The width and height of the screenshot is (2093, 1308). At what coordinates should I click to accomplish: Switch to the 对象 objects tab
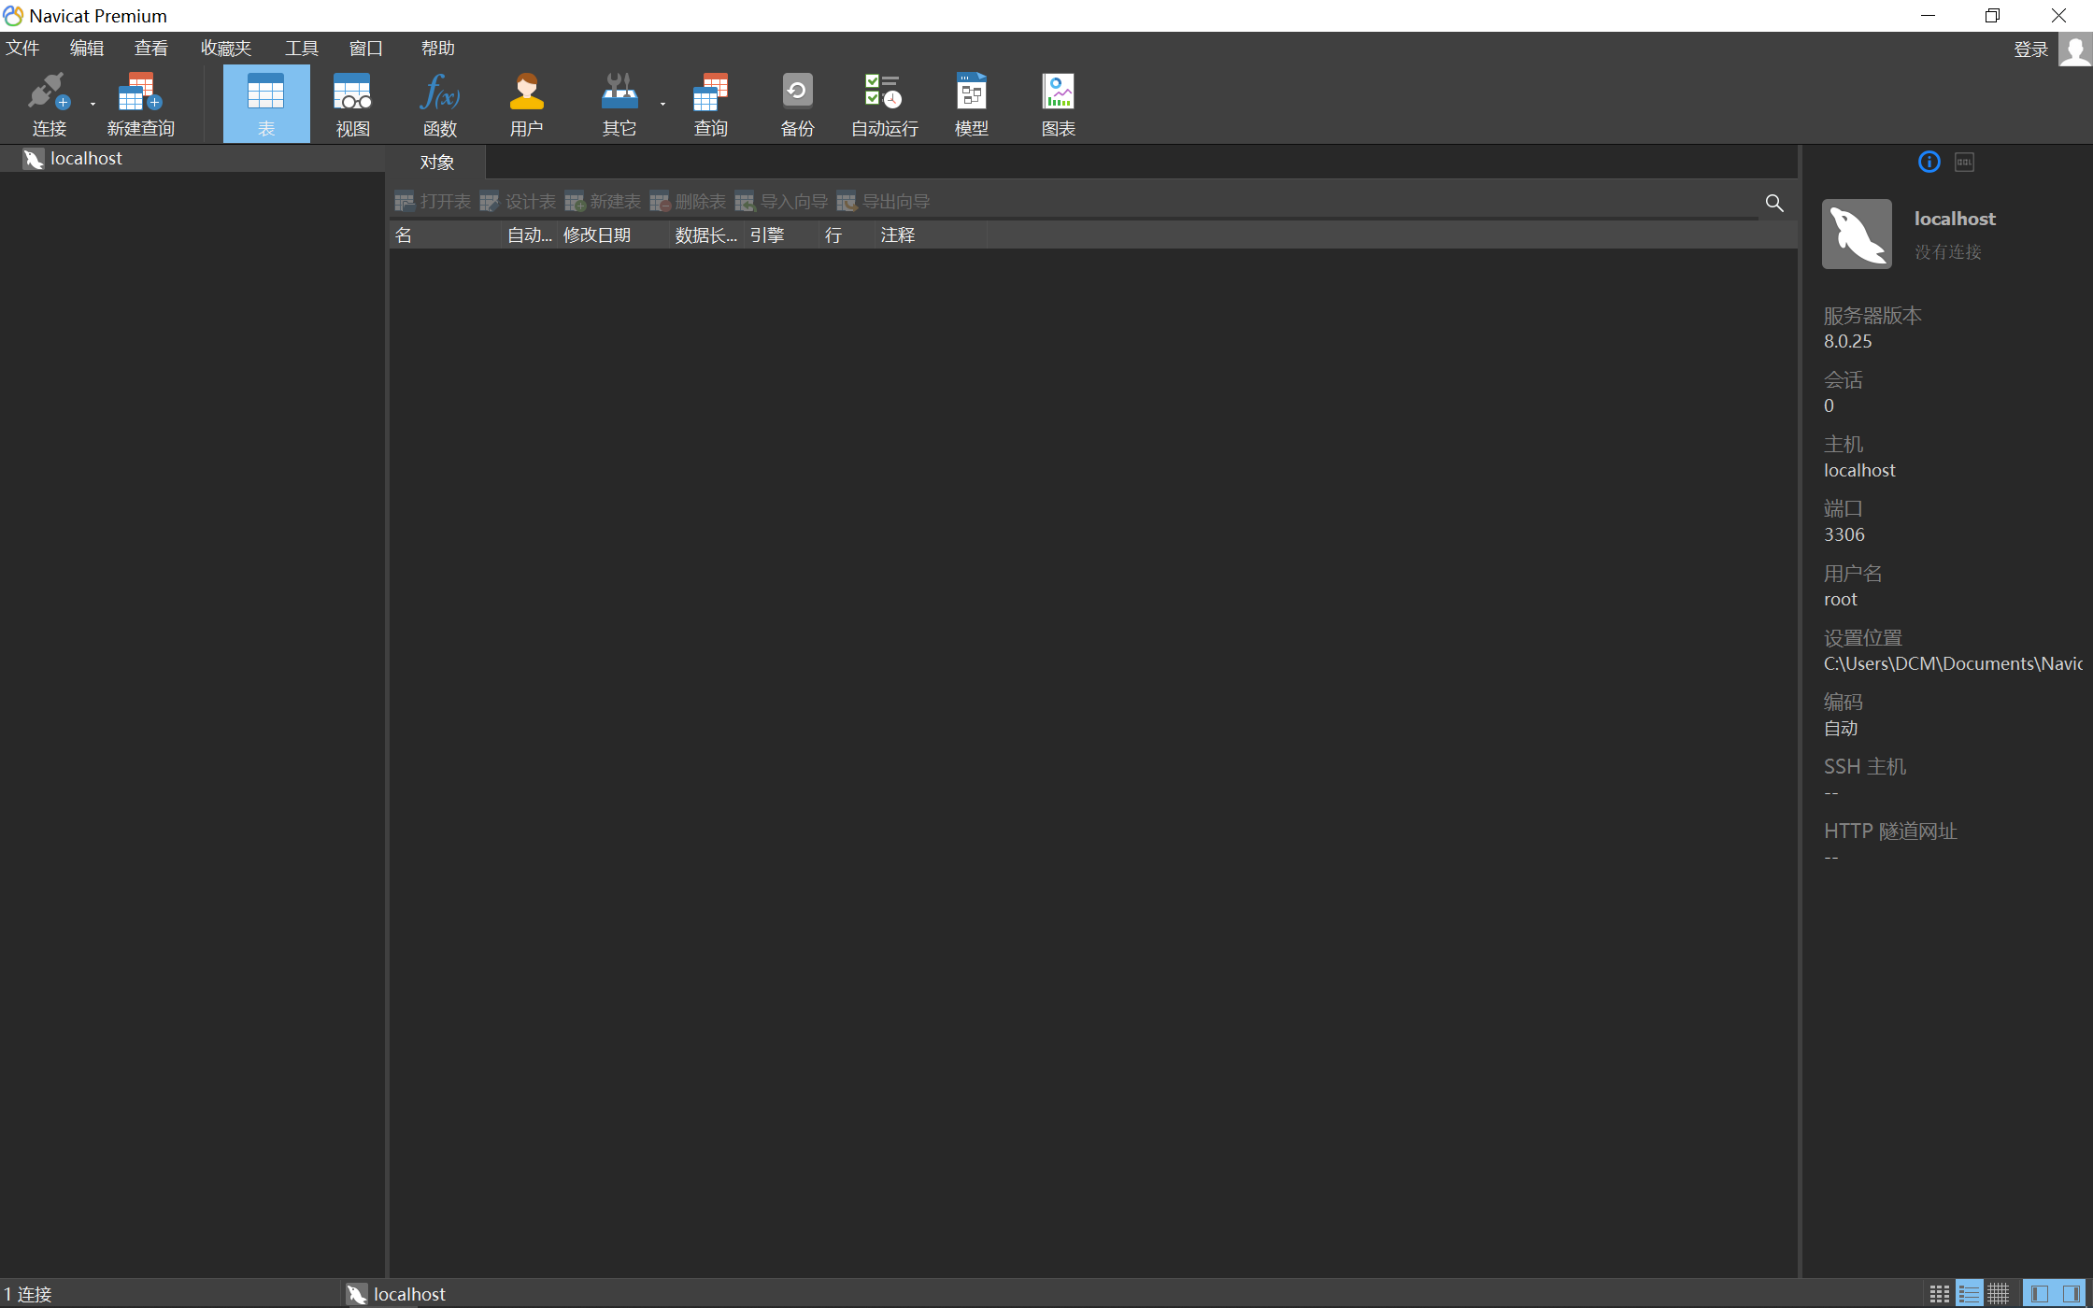(x=436, y=163)
